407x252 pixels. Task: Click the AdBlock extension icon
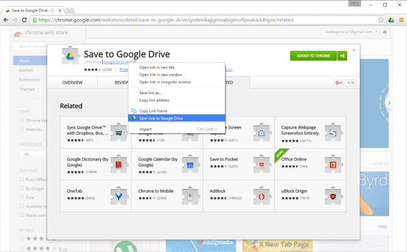pyautogui.click(x=262, y=196)
